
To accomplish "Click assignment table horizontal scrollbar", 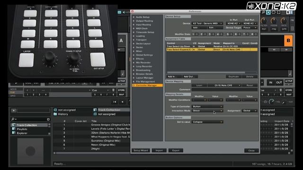I will [x=206, y=73].
